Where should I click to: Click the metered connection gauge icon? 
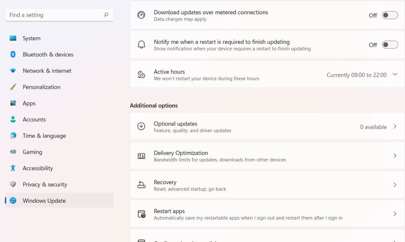141,15
